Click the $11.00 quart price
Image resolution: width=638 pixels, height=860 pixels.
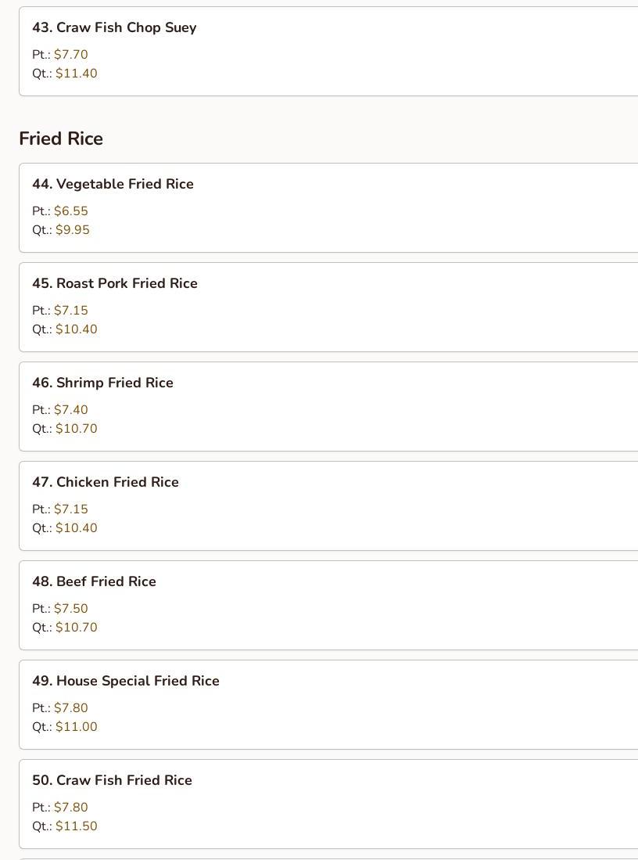(x=77, y=727)
